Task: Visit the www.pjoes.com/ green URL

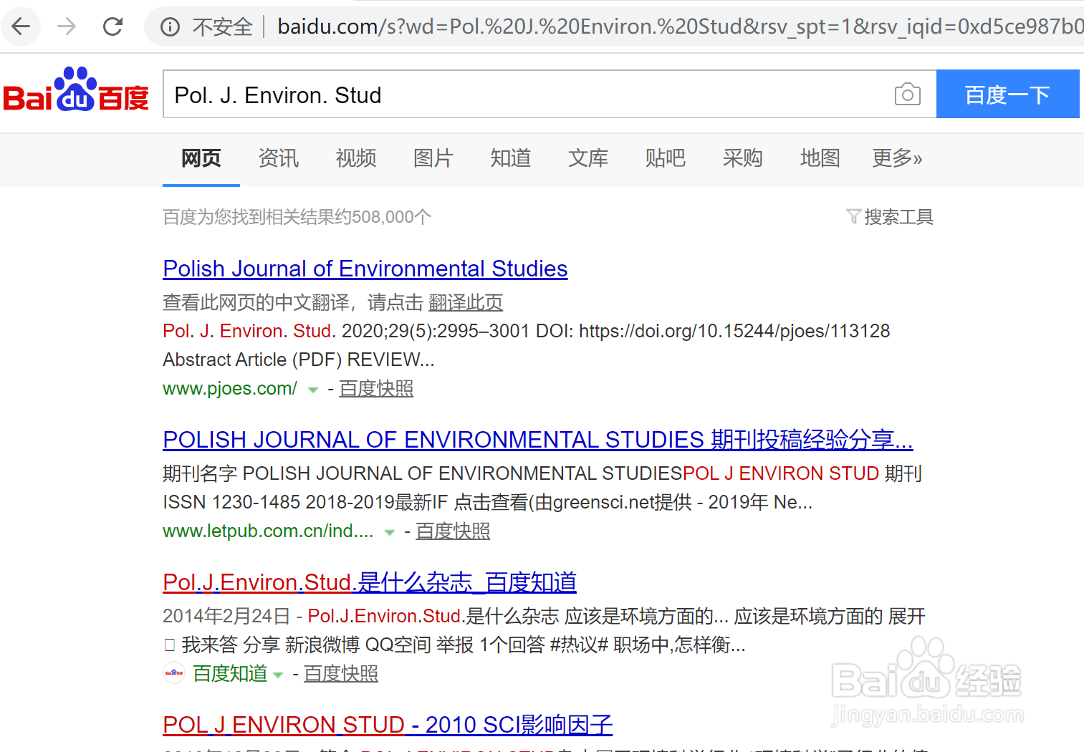Action: point(230,388)
